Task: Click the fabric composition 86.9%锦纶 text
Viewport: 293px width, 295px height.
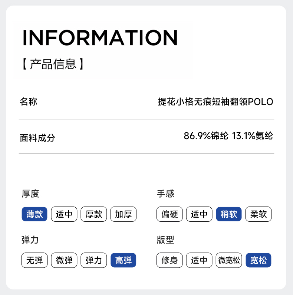Action: [x=206, y=136]
